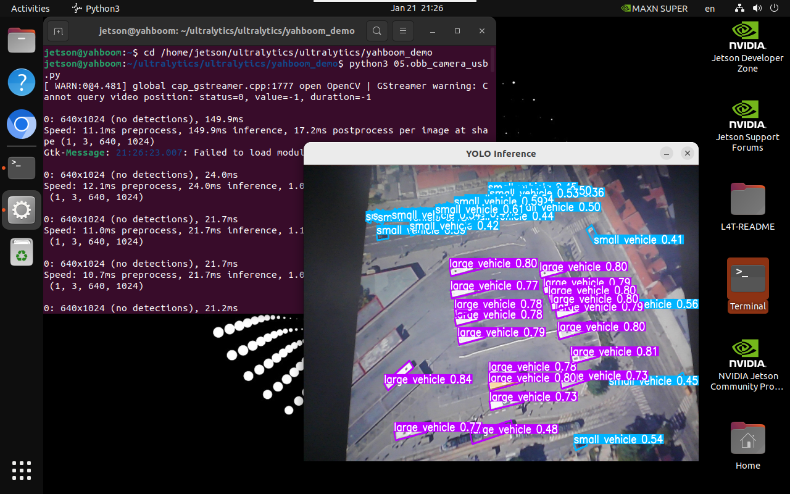The height and width of the screenshot is (494, 790).
Task: Open the Trash in the dock
Action: click(22, 252)
